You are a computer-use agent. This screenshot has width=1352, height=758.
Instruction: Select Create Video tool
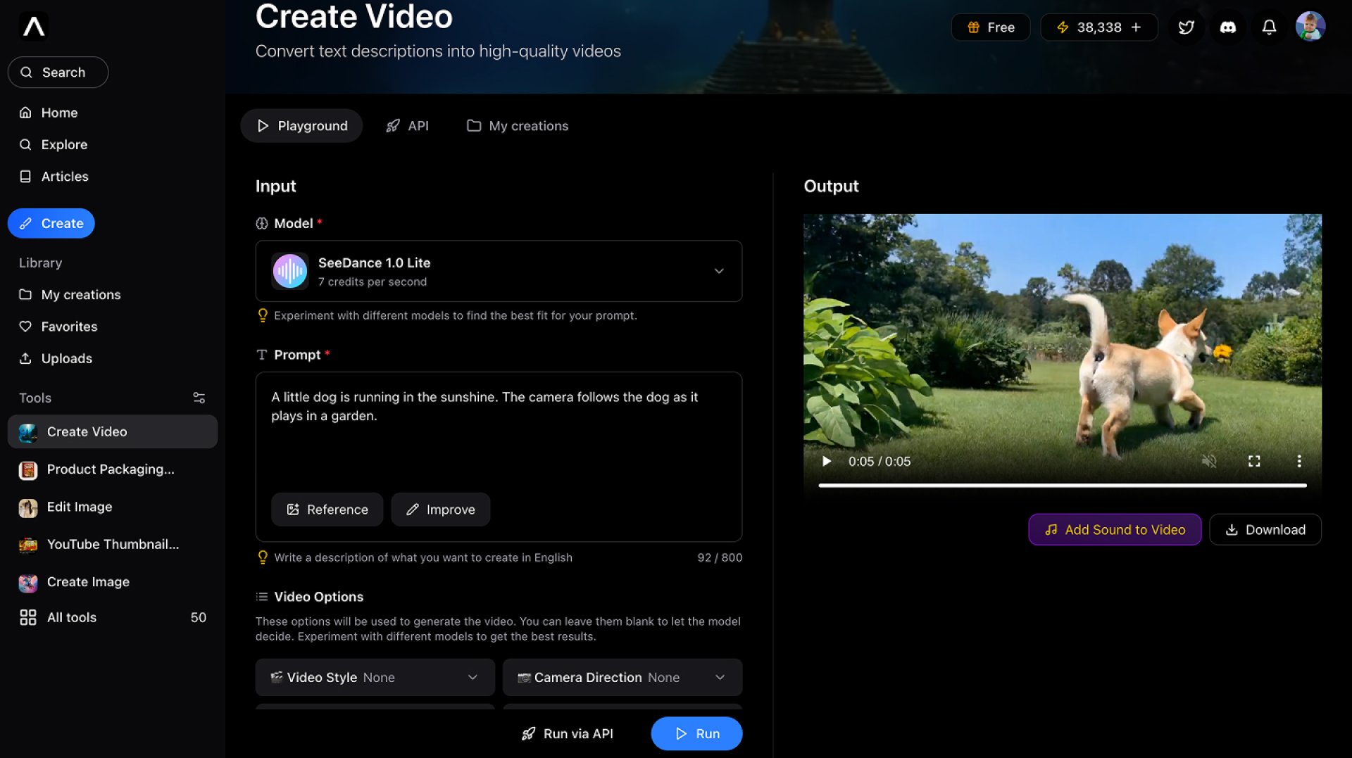pos(113,431)
